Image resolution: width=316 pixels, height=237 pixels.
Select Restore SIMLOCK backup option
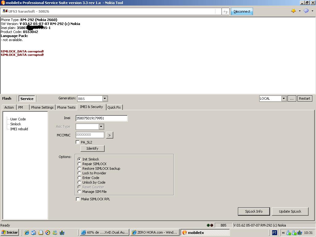tap(79, 168)
